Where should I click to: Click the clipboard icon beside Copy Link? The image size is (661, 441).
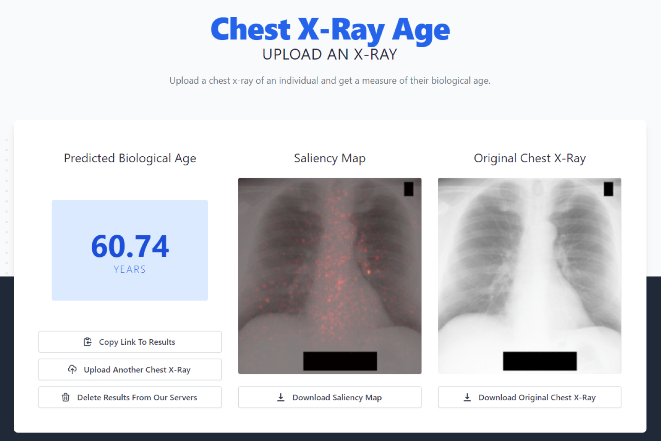point(88,342)
